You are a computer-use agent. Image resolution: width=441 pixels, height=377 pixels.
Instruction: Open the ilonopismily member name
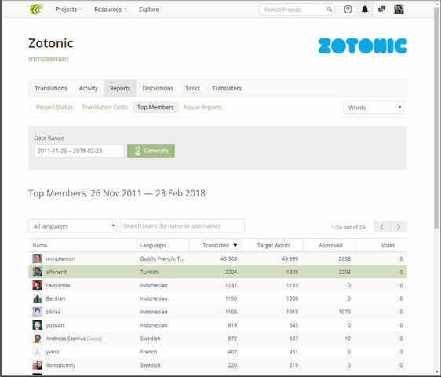[60, 365]
